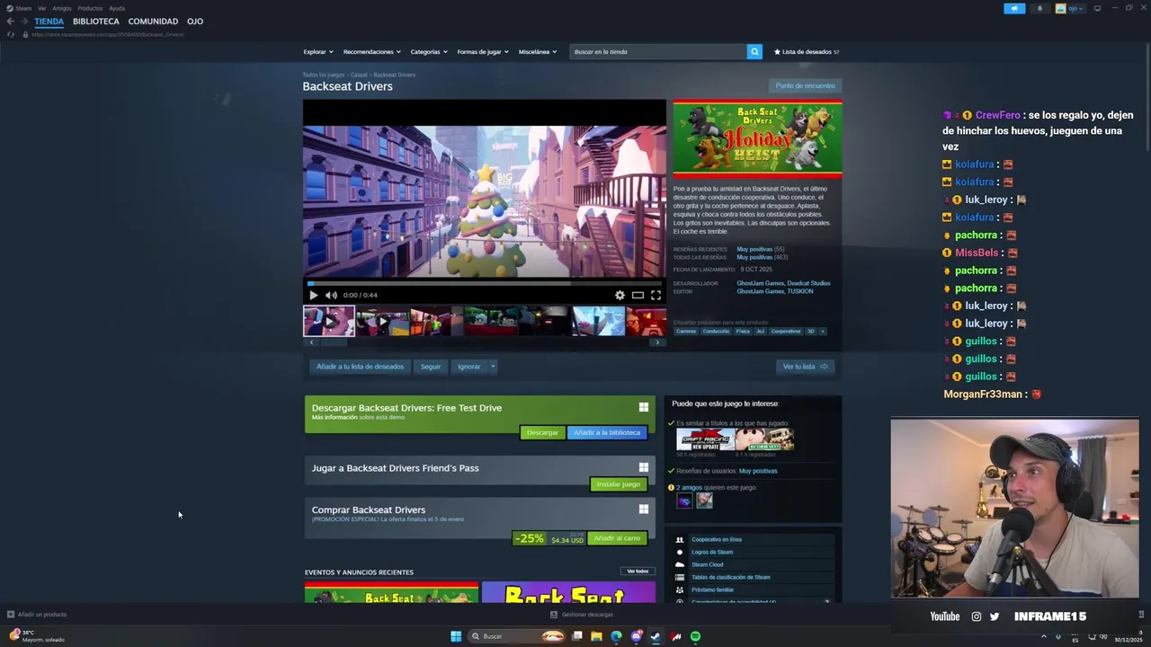This screenshot has width=1151, height=647.
Task: Click the Logros de Steam icon
Action: tap(680, 552)
